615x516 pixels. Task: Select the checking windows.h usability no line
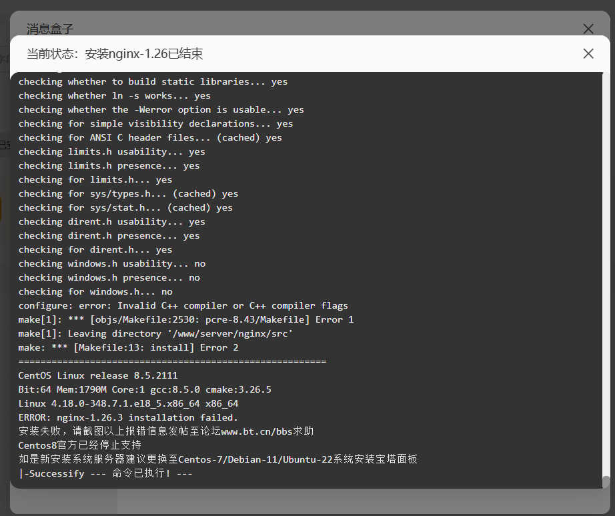(112, 263)
